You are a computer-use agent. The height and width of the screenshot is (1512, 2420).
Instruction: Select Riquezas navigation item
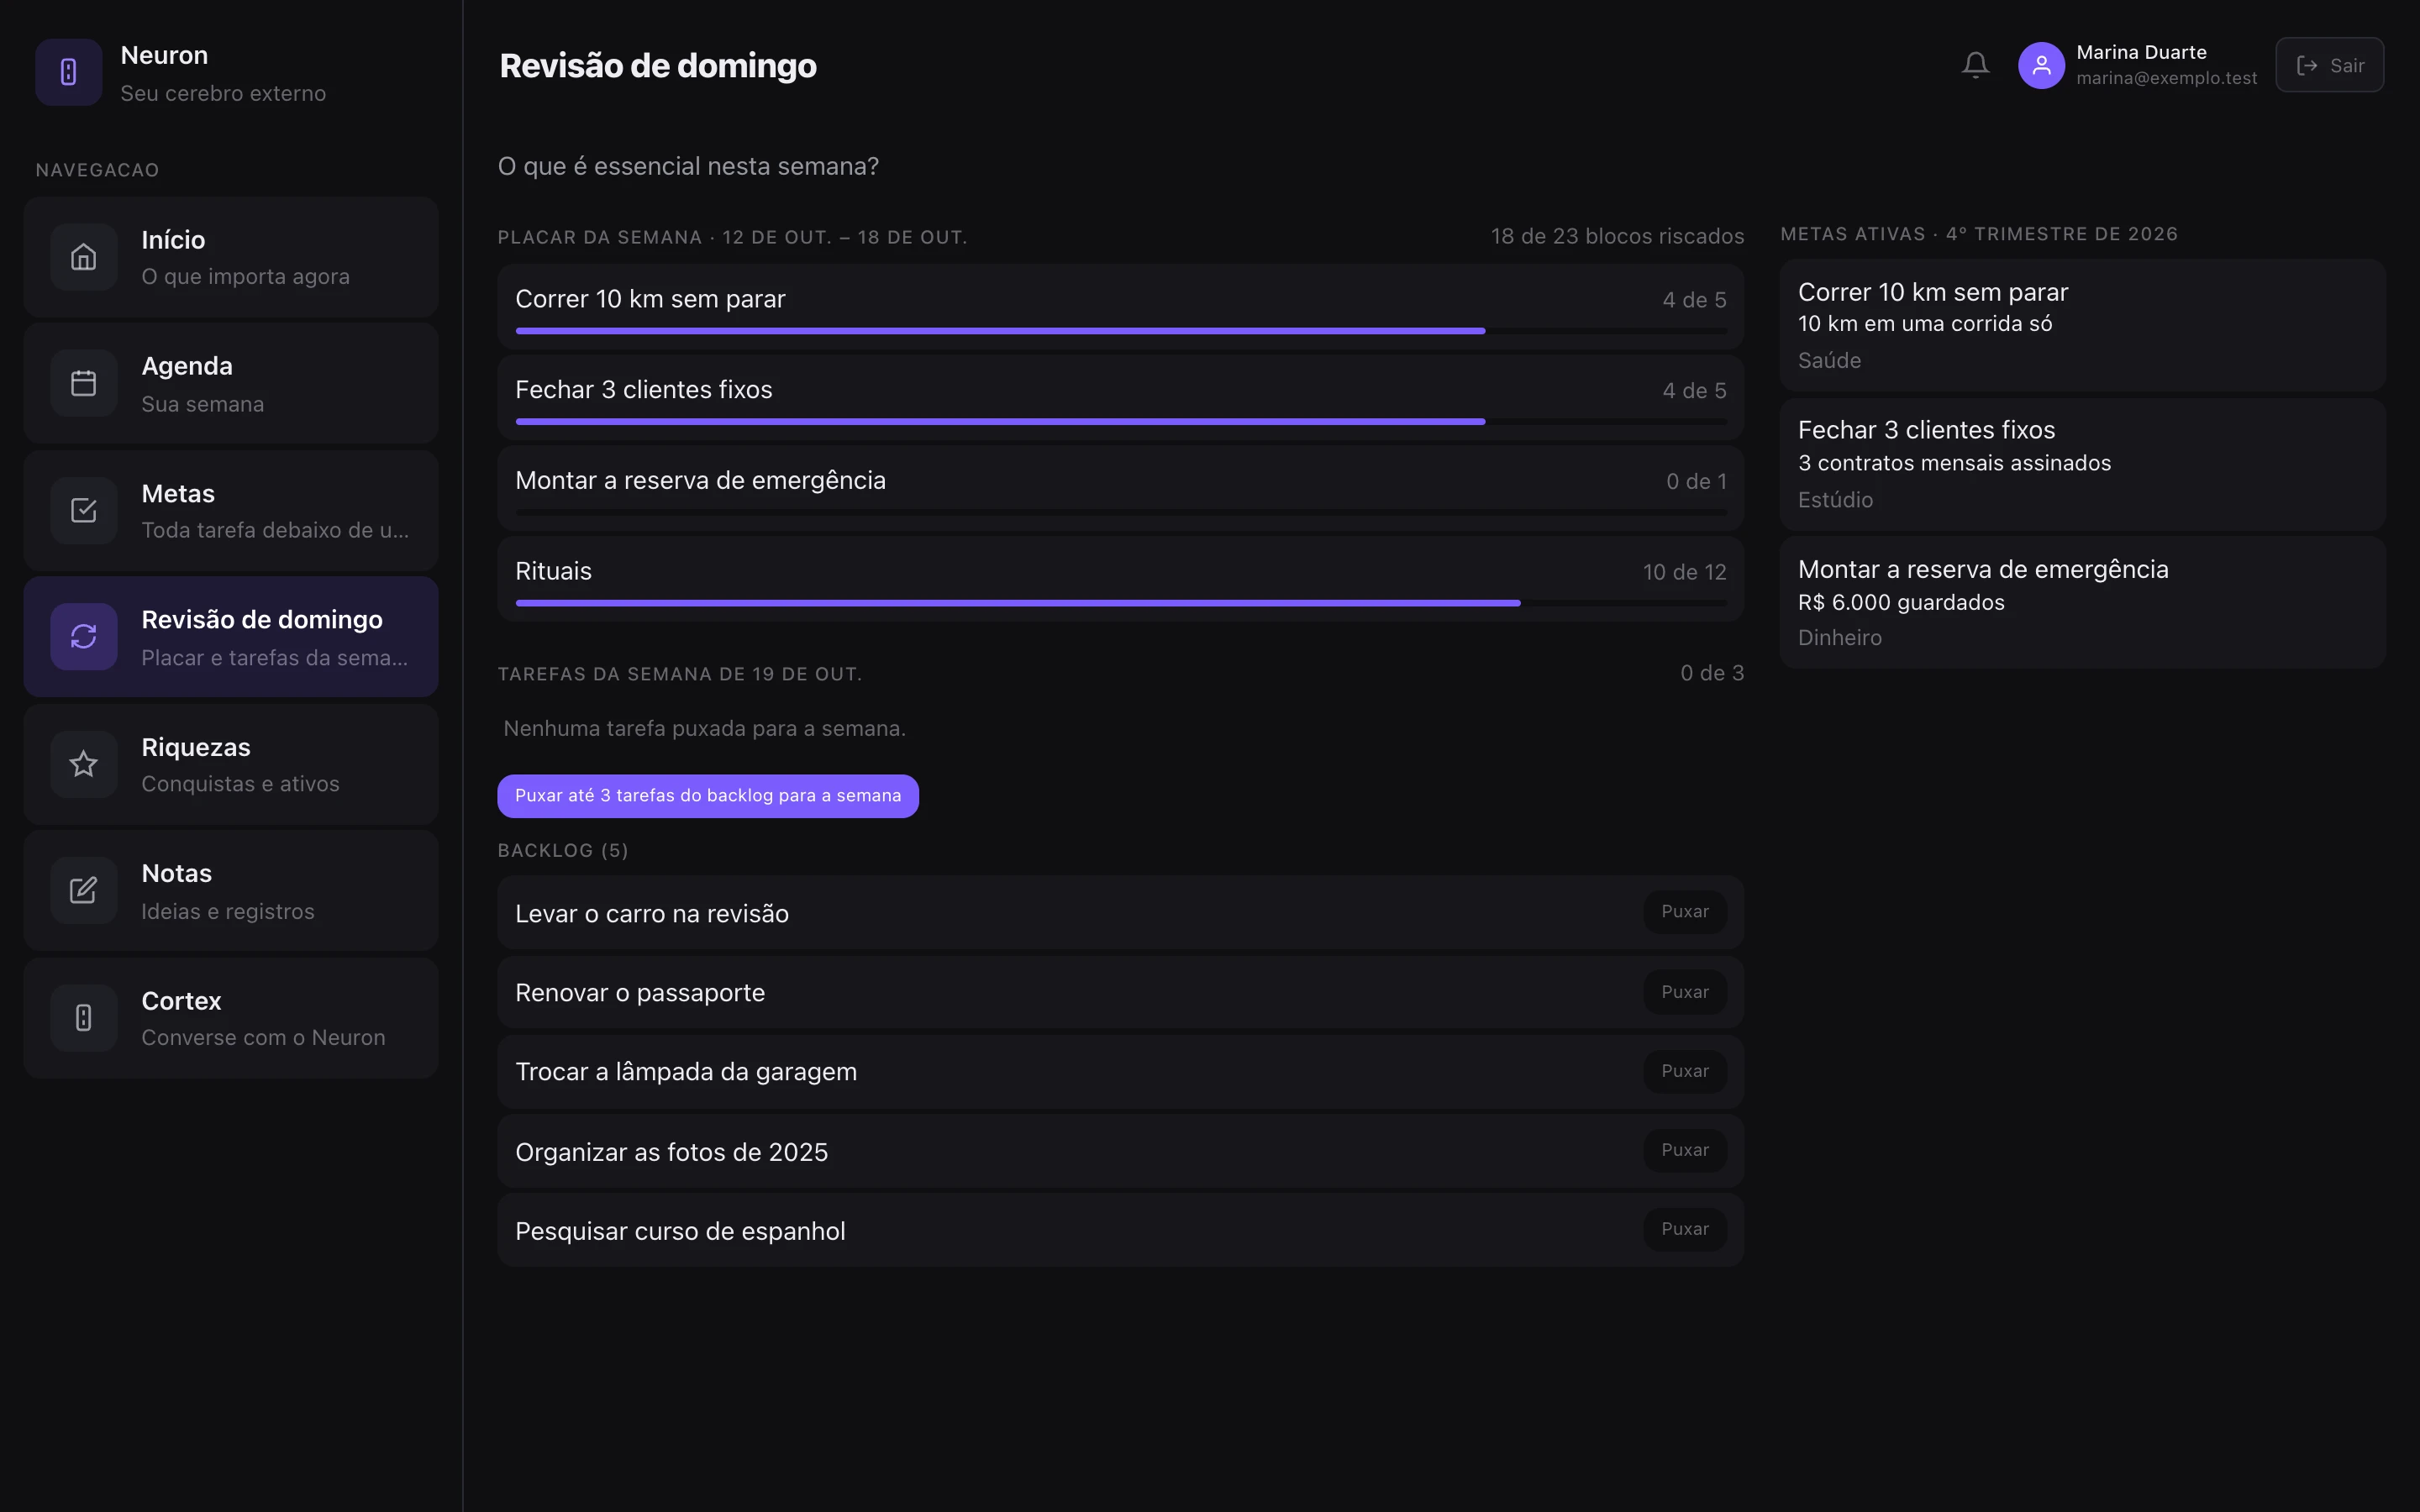click(231, 764)
